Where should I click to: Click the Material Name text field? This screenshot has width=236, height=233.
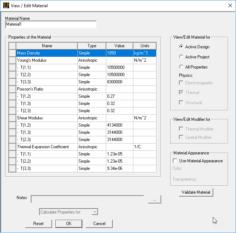point(51,25)
